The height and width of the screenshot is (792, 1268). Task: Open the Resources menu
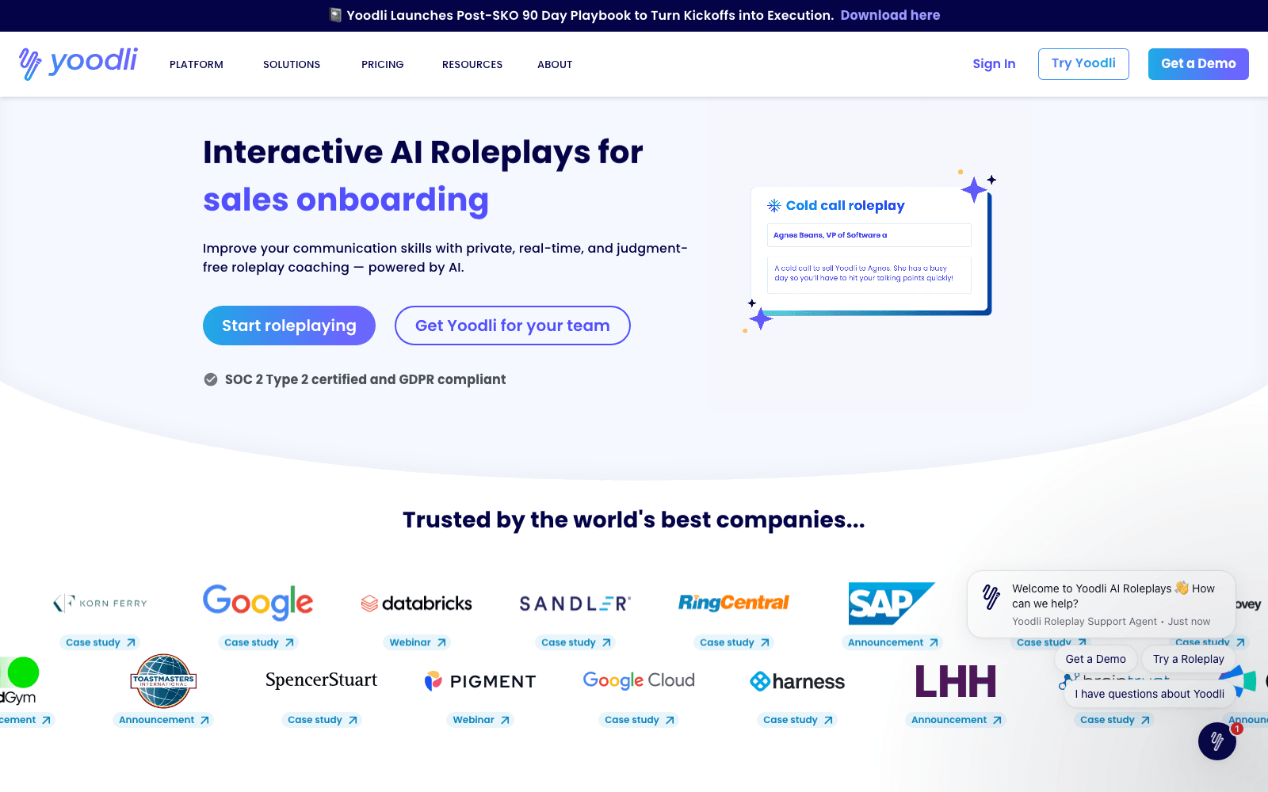tap(472, 64)
